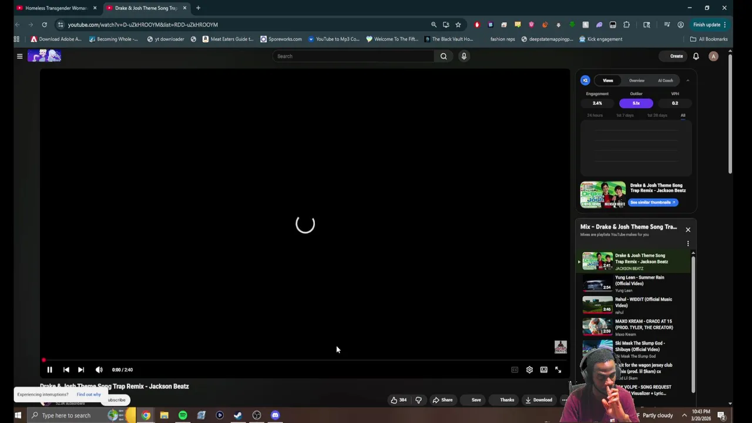Open YouTube notifications bell

click(x=696, y=56)
